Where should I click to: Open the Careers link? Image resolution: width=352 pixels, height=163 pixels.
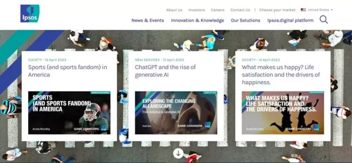click(217, 10)
